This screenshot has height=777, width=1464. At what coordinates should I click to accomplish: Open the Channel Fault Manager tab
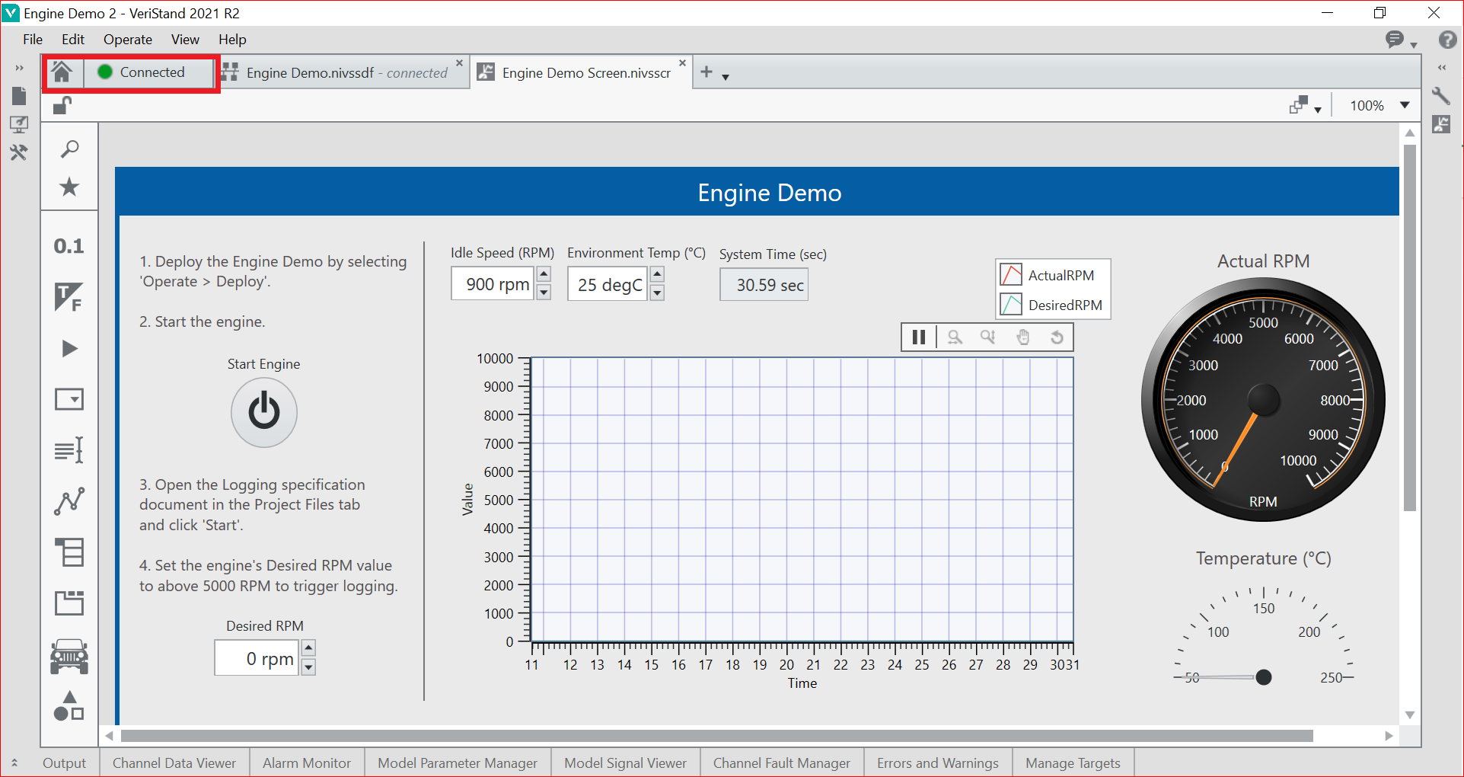(x=782, y=763)
